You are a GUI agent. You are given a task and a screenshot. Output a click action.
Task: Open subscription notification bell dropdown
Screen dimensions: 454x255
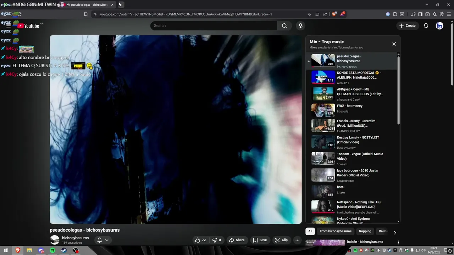click(103, 240)
